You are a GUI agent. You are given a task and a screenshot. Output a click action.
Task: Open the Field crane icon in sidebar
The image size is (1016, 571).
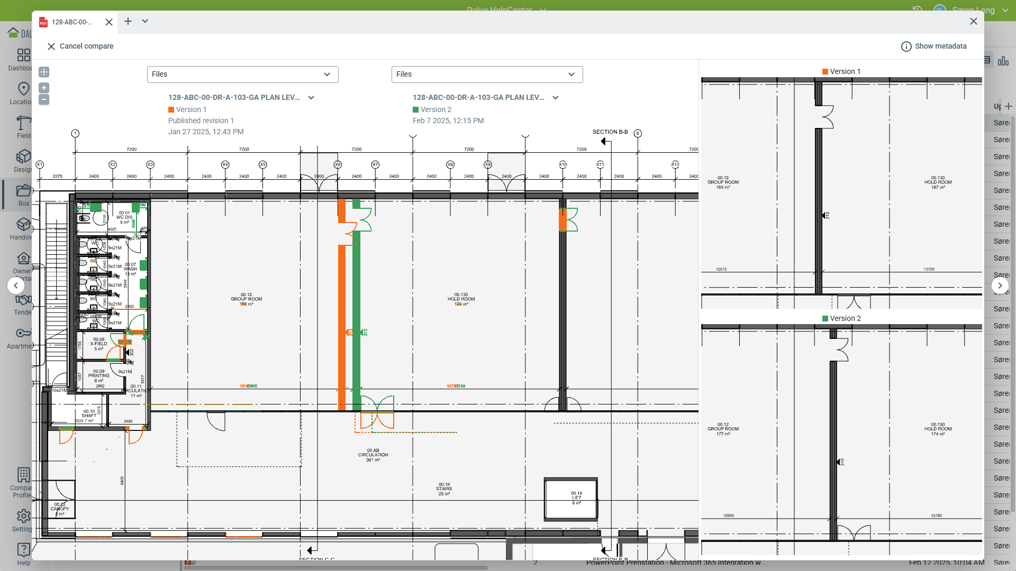23,123
